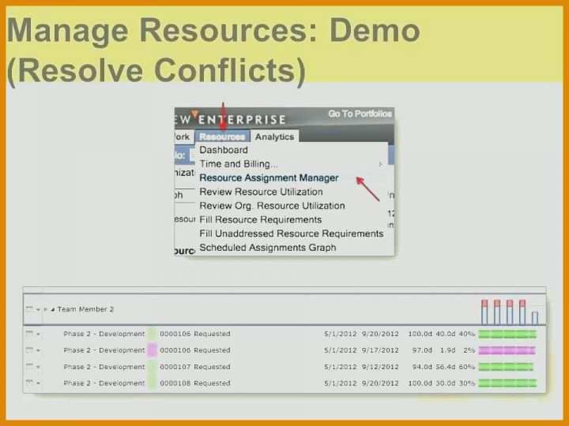Image resolution: width=569 pixels, height=426 pixels.
Task: Open the dropdown arrow on the 40% row
Action: [38, 334]
